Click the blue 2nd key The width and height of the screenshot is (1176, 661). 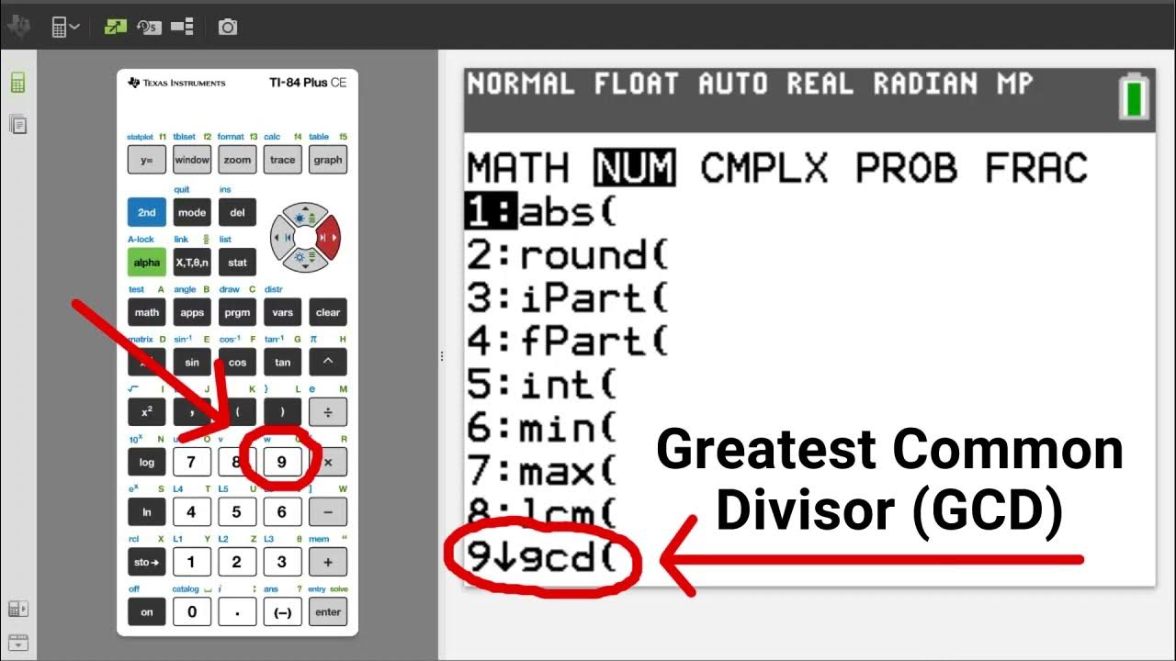pos(147,212)
